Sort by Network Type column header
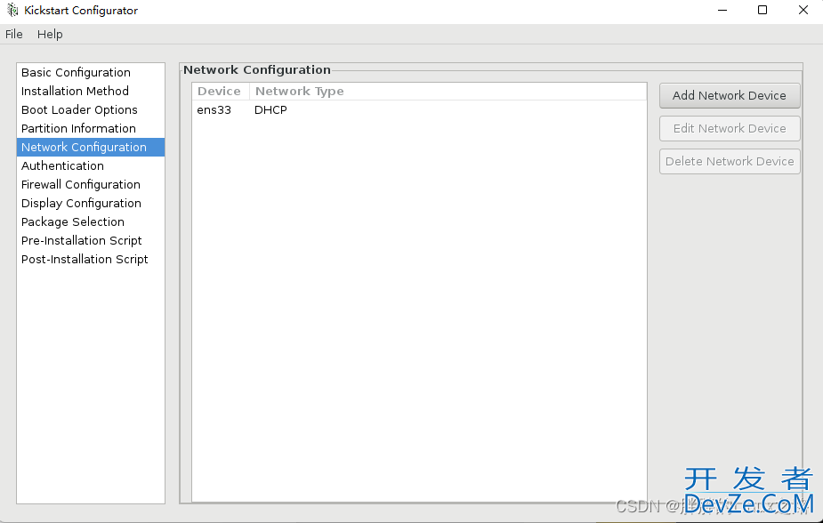823x523 pixels. 448,92
